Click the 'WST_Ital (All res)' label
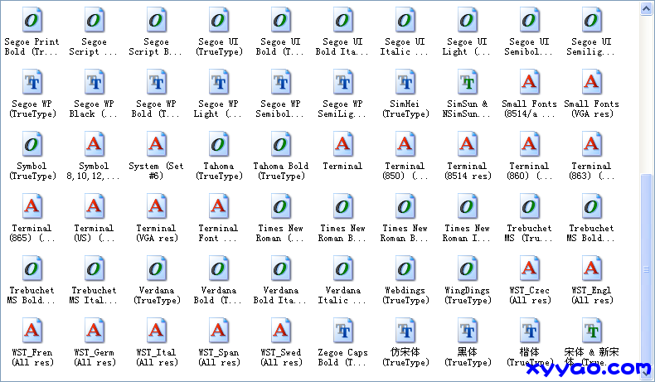 click(156, 358)
